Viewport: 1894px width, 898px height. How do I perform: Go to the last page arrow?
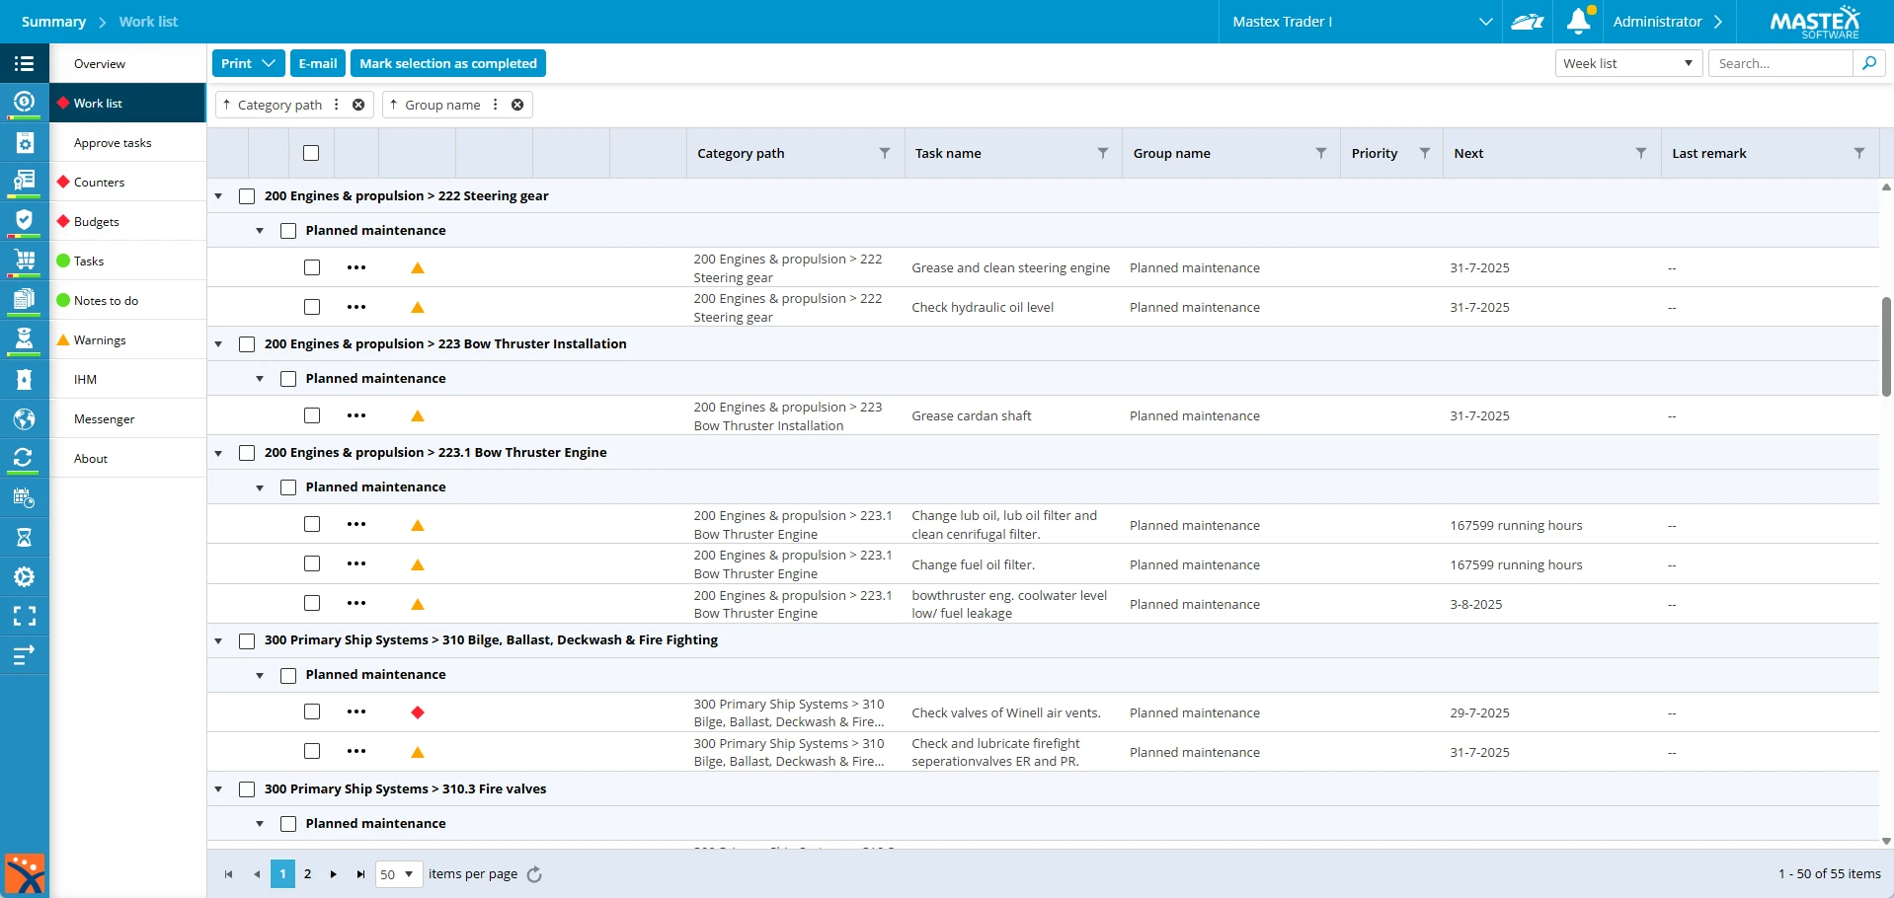point(360,874)
